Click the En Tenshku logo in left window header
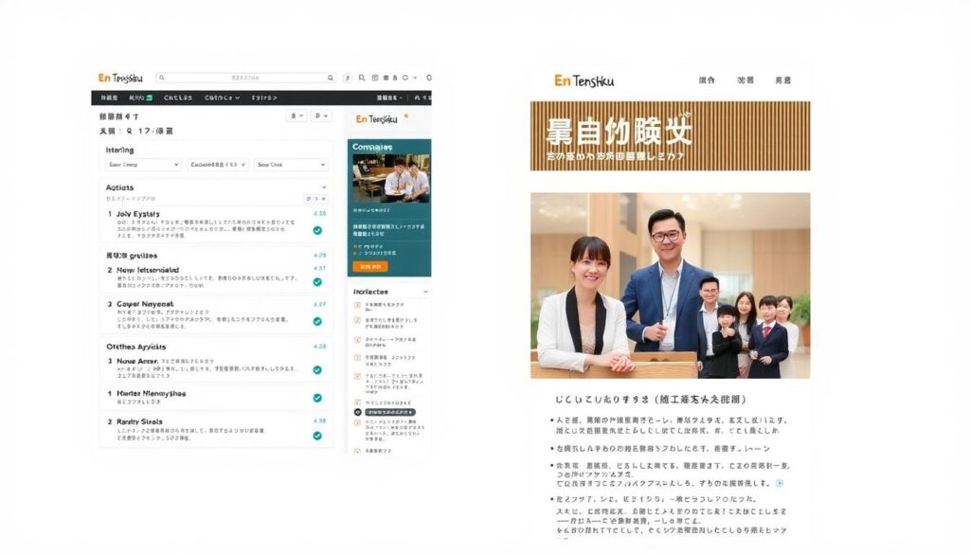This screenshot has height=554, width=970. pyautogui.click(x=120, y=78)
